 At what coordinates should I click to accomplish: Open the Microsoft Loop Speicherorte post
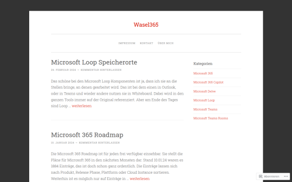94,62
